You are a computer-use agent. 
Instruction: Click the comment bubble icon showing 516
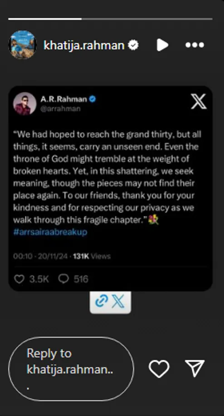click(x=63, y=279)
